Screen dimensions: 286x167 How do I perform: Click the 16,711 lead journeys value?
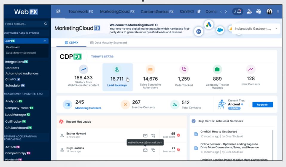[117, 79]
